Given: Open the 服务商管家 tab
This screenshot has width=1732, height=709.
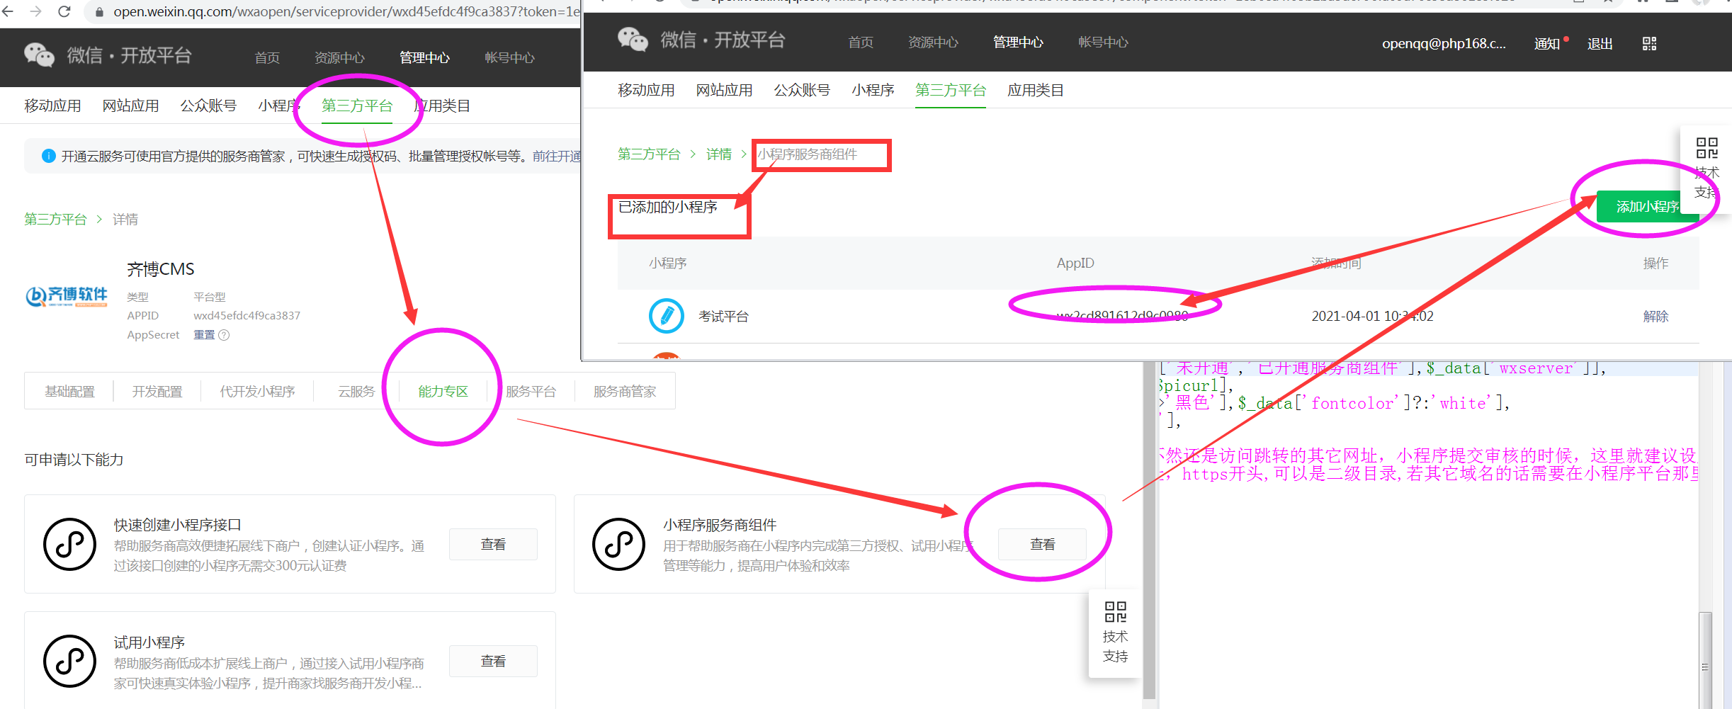Looking at the screenshot, I should pyautogui.click(x=624, y=392).
